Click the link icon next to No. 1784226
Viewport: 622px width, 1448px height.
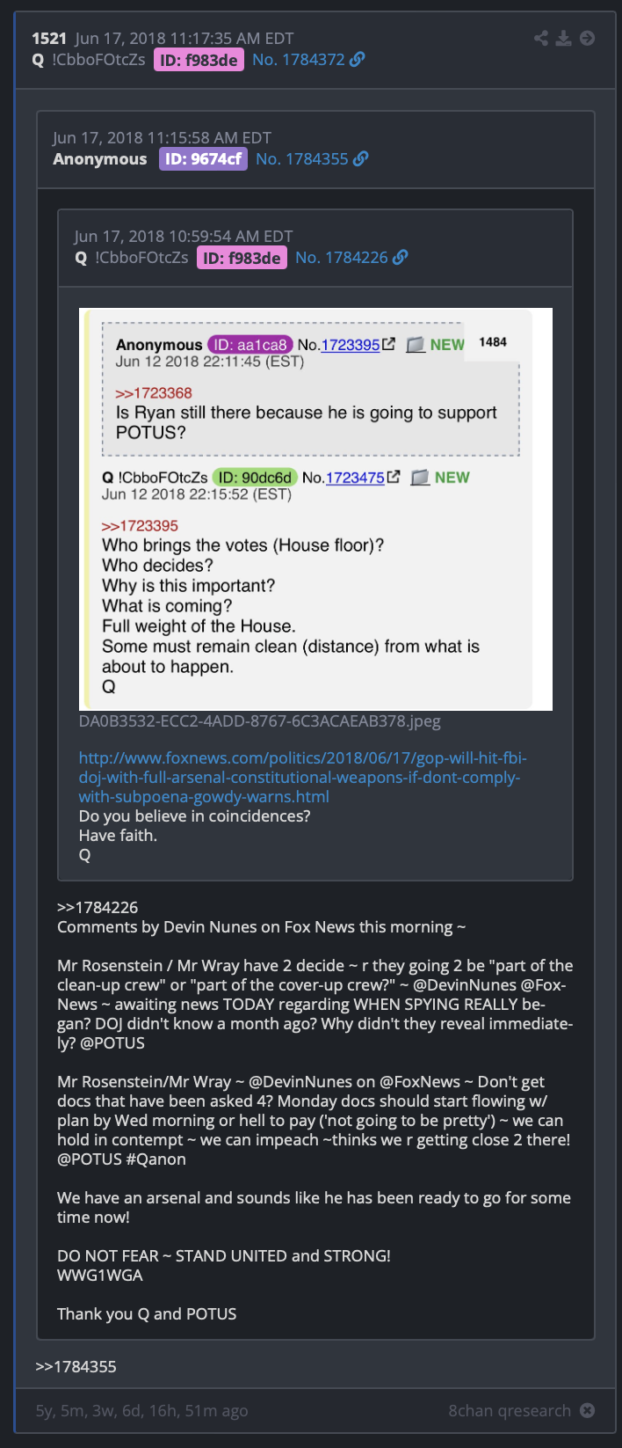coord(400,258)
